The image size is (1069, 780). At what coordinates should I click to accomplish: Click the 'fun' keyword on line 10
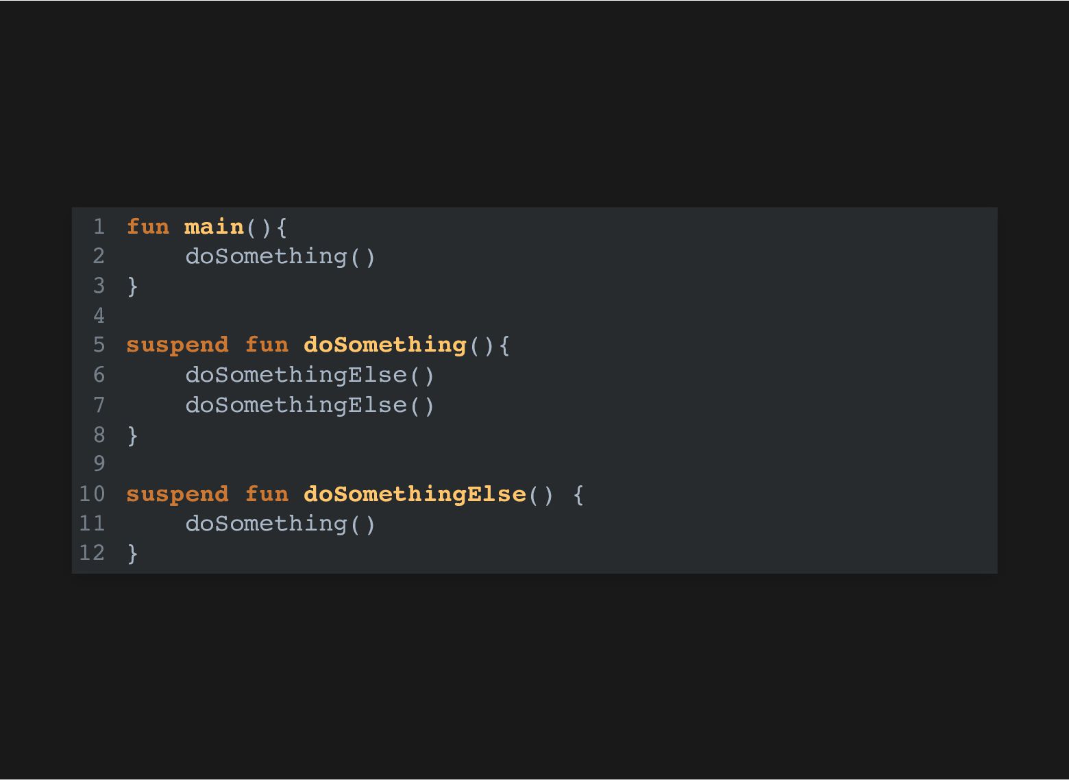267,494
